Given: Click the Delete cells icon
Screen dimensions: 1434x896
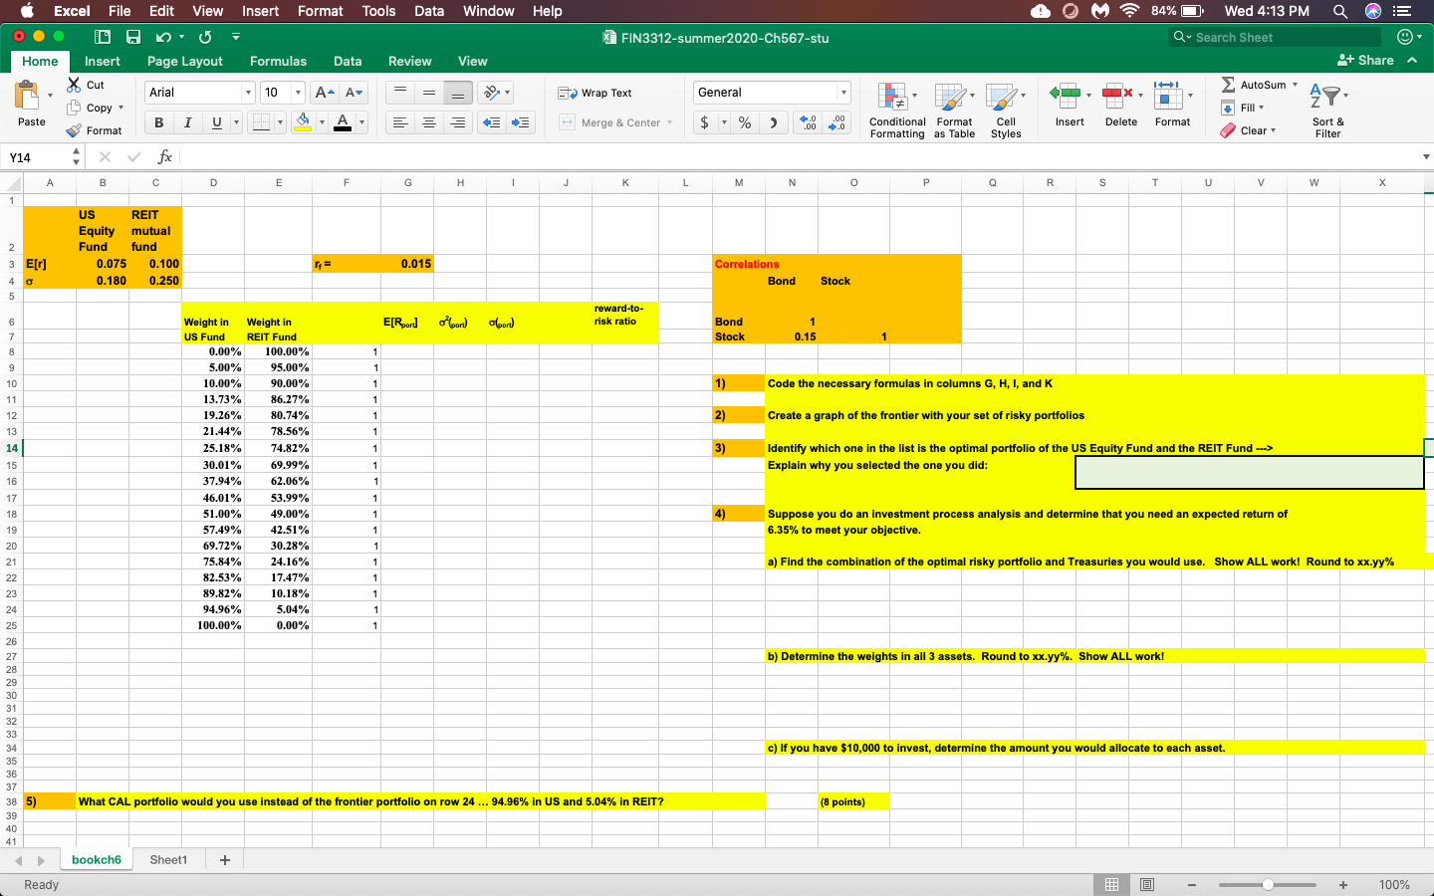Looking at the screenshot, I should point(1116,97).
